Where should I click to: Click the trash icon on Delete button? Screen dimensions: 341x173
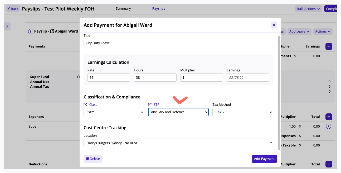pos(87,159)
